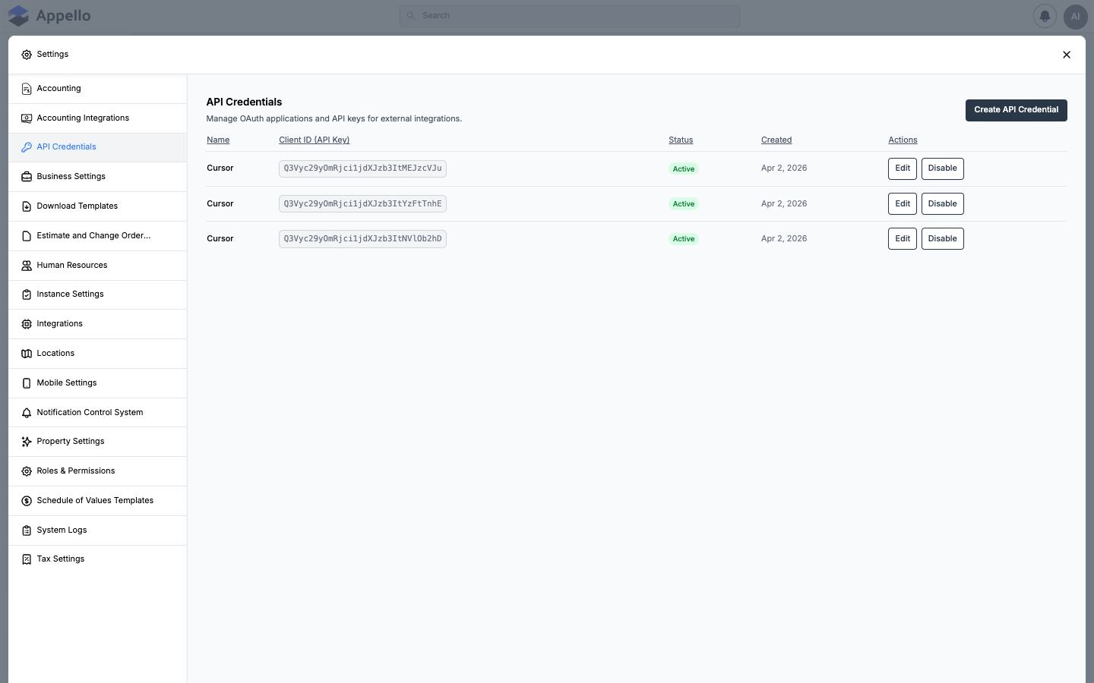1094x683 pixels.
Task: Go to Human Resources settings
Action: point(97,266)
